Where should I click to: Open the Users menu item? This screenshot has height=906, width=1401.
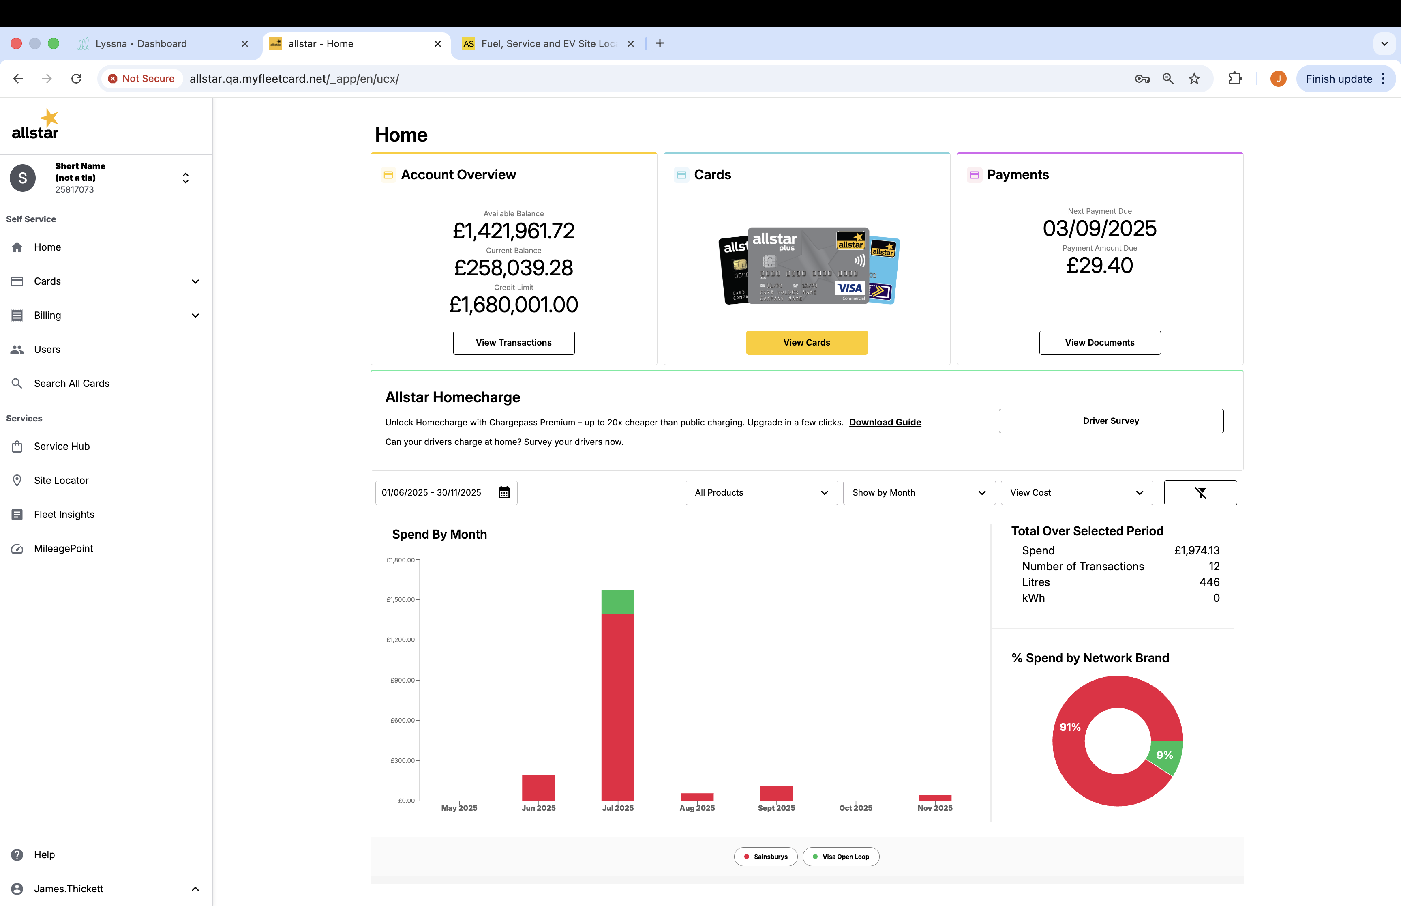[47, 350]
